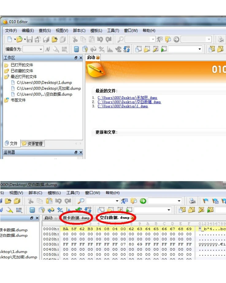Switch to the 原卡数据.dump tab
This screenshot has height=283, width=226.
pyautogui.click(x=76, y=218)
